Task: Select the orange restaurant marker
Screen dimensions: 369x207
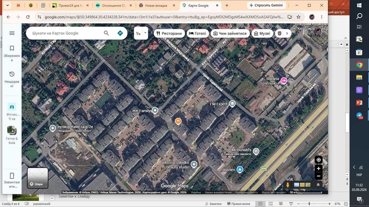Action: pyautogui.click(x=178, y=121)
